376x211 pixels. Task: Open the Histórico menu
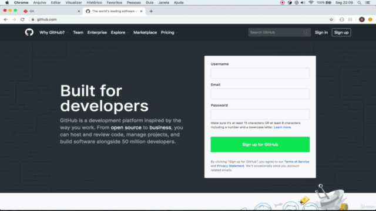pyautogui.click(x=94, y=2)
